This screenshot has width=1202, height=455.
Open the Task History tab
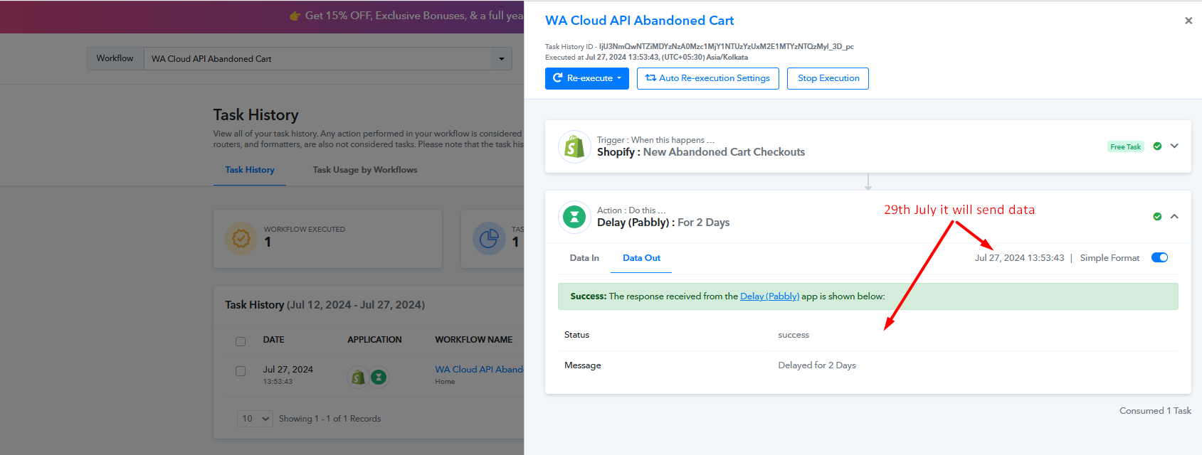pyautogui.click(x=250, y=170)
